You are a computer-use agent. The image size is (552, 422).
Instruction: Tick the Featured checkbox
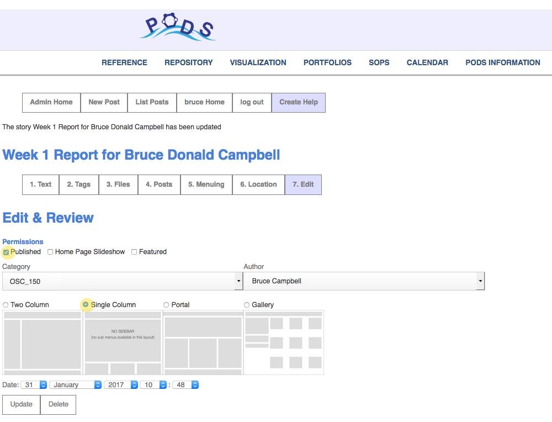pos(134,252)
